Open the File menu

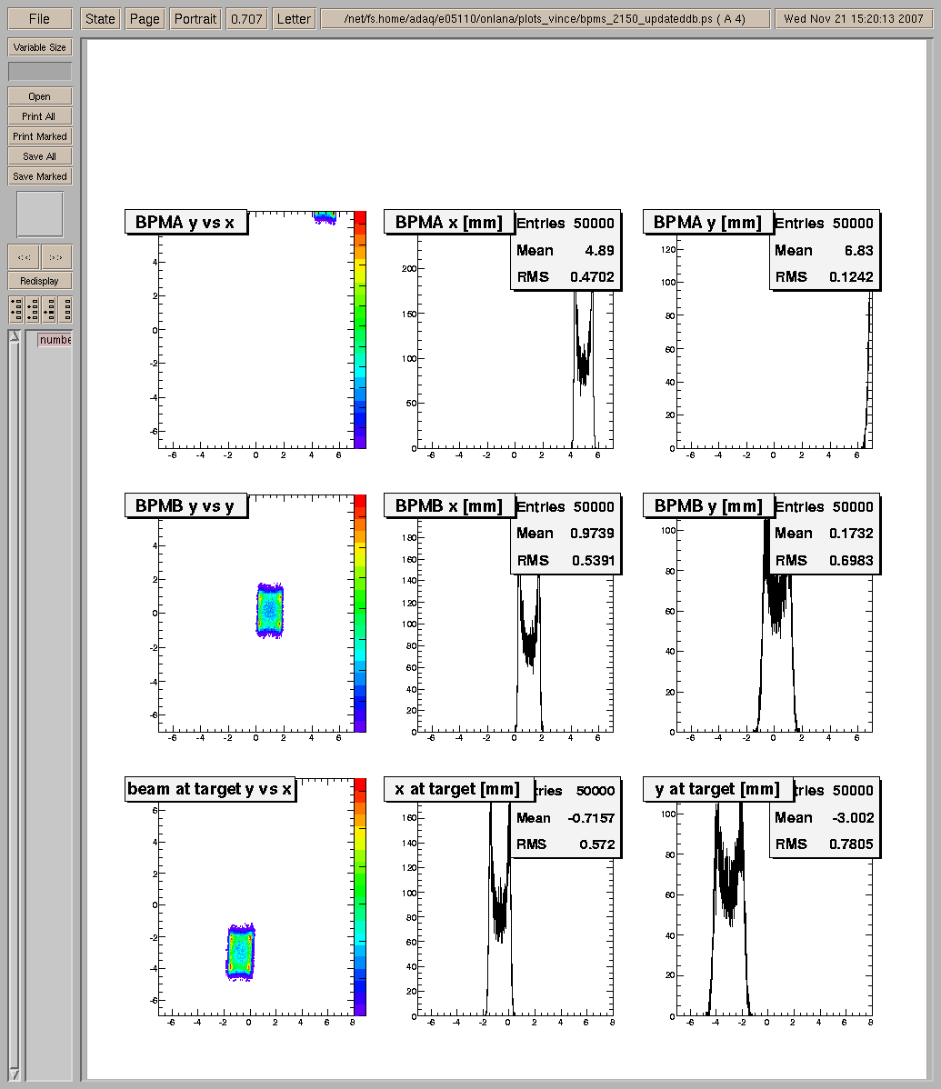[40, 19]
